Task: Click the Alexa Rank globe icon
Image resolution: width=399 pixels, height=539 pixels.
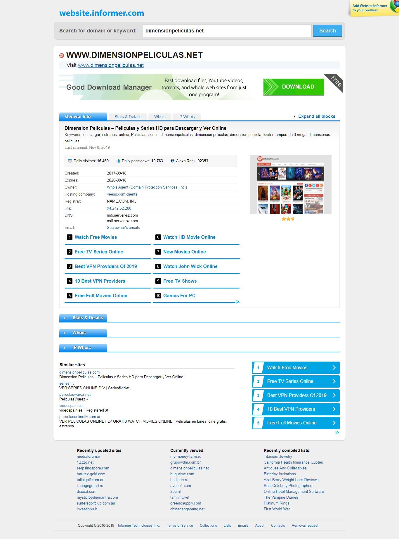Action: click(172, 161)
